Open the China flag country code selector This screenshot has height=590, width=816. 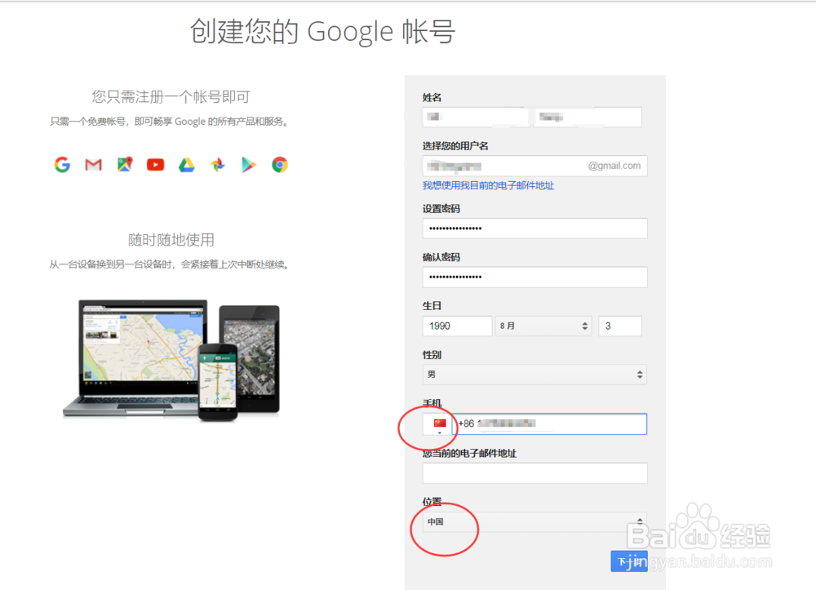pos(437,424)
